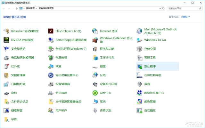Image resolution: width=205 pixels, height=128 pixels.
Task: Open the 备份和还原(Windows 7) icon
Action: click(51, 49)
